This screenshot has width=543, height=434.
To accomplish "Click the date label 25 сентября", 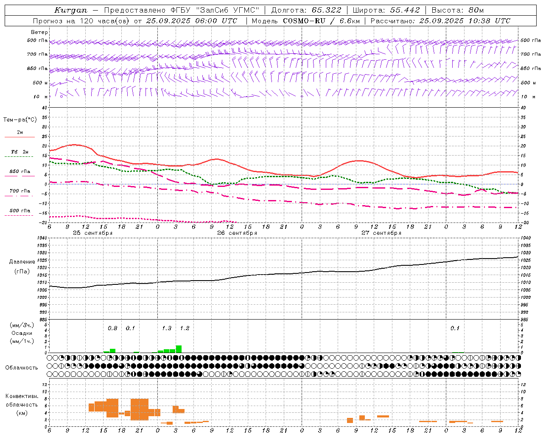I will [93, 233].
